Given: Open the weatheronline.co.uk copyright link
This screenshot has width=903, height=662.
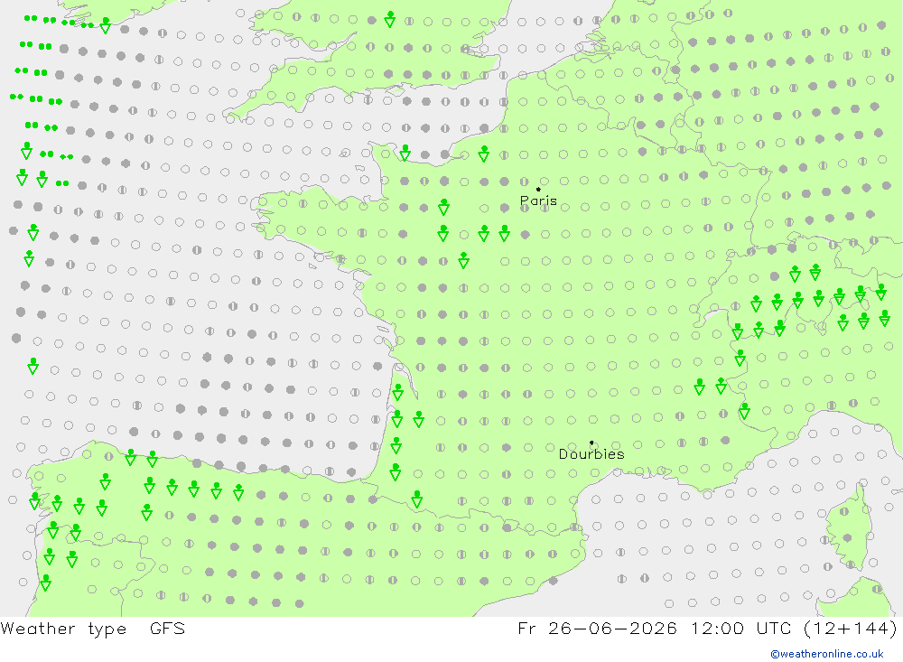Looking at the screenshot, I should point(827,654).
